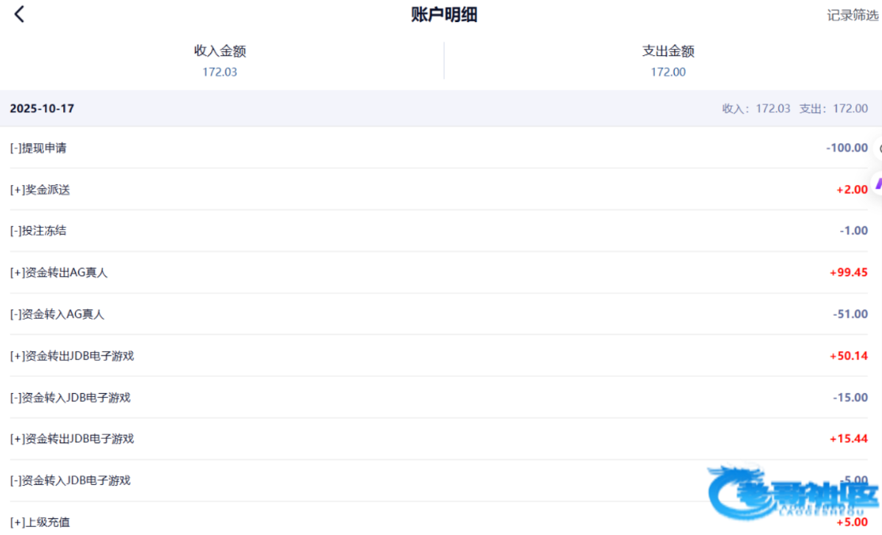Expand the 2025-10-17 date group header
Screen dimensions: 882x535
[42, 109]
